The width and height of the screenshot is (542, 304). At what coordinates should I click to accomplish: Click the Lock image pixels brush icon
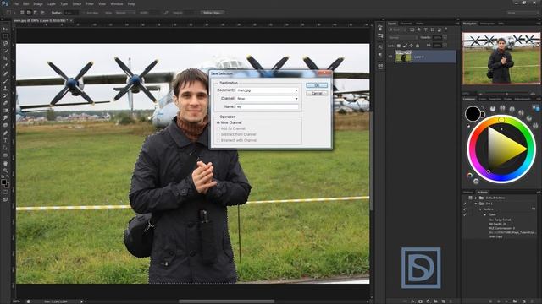pyautogui.click(x=405, y=46)
